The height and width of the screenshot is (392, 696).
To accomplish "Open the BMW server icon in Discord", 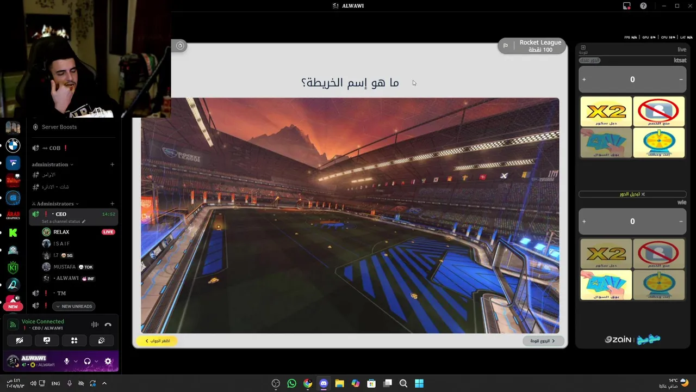I will click(x=13, y=145).
